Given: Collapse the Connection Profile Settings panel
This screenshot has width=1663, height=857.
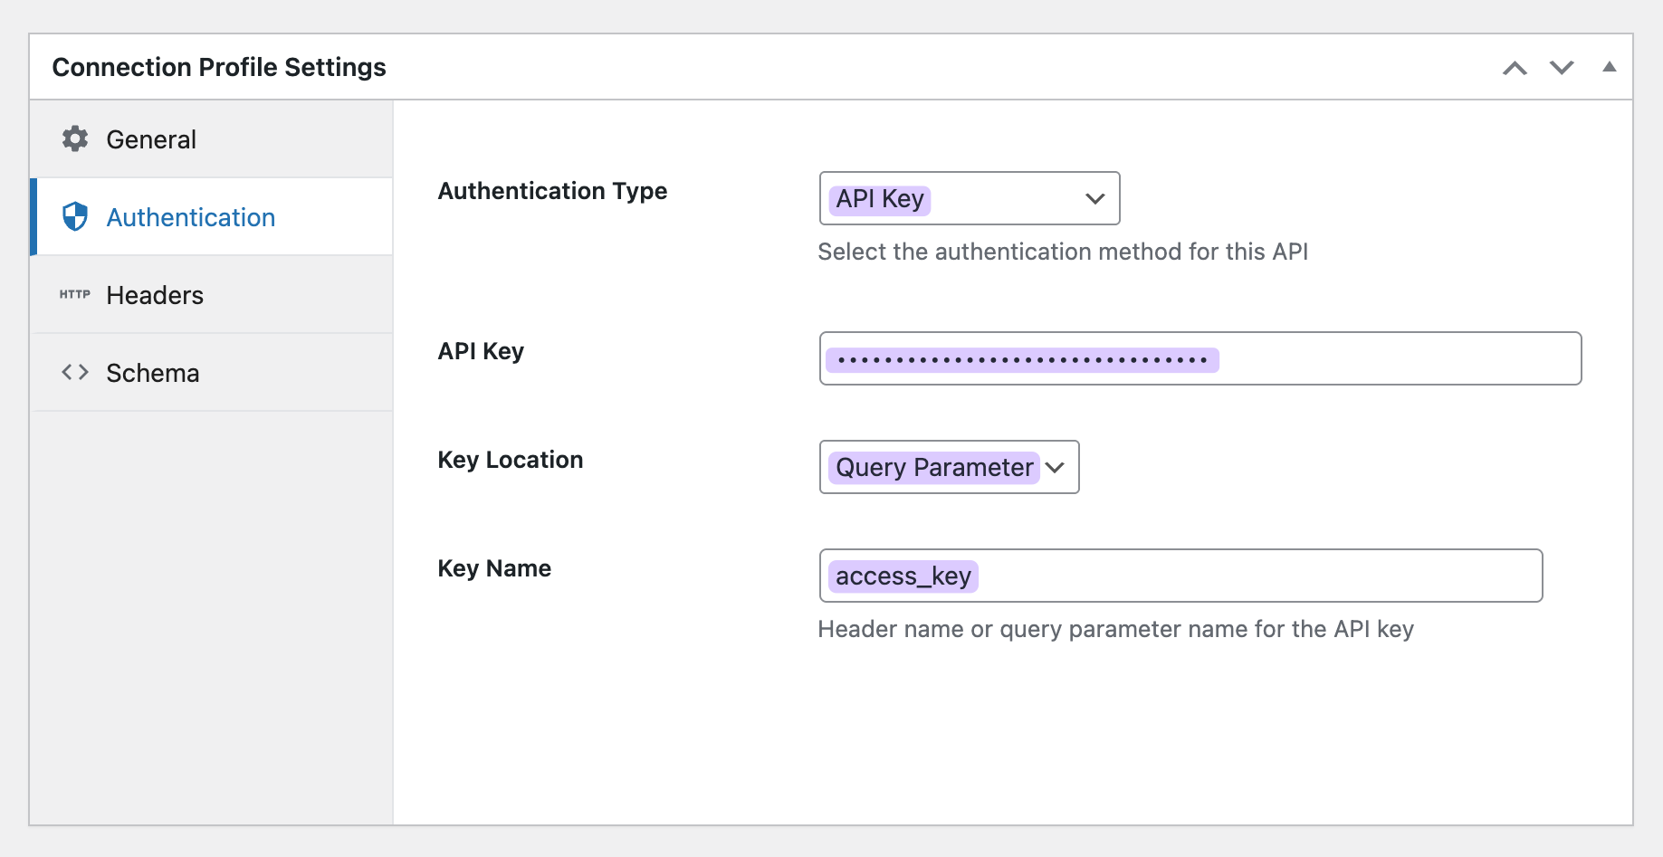Looking at the screenshot, I should pos(1609,67).
